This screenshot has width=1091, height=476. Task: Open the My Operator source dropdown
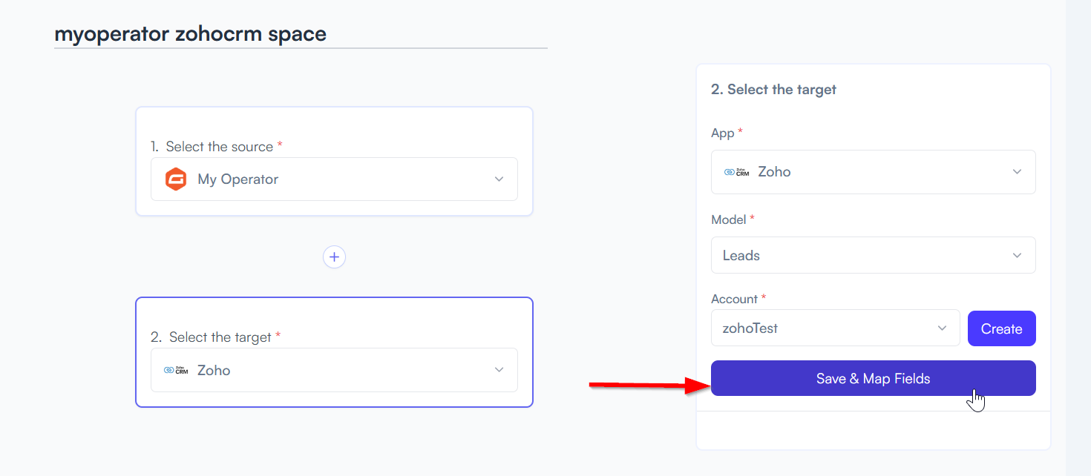tap(334, 179)
